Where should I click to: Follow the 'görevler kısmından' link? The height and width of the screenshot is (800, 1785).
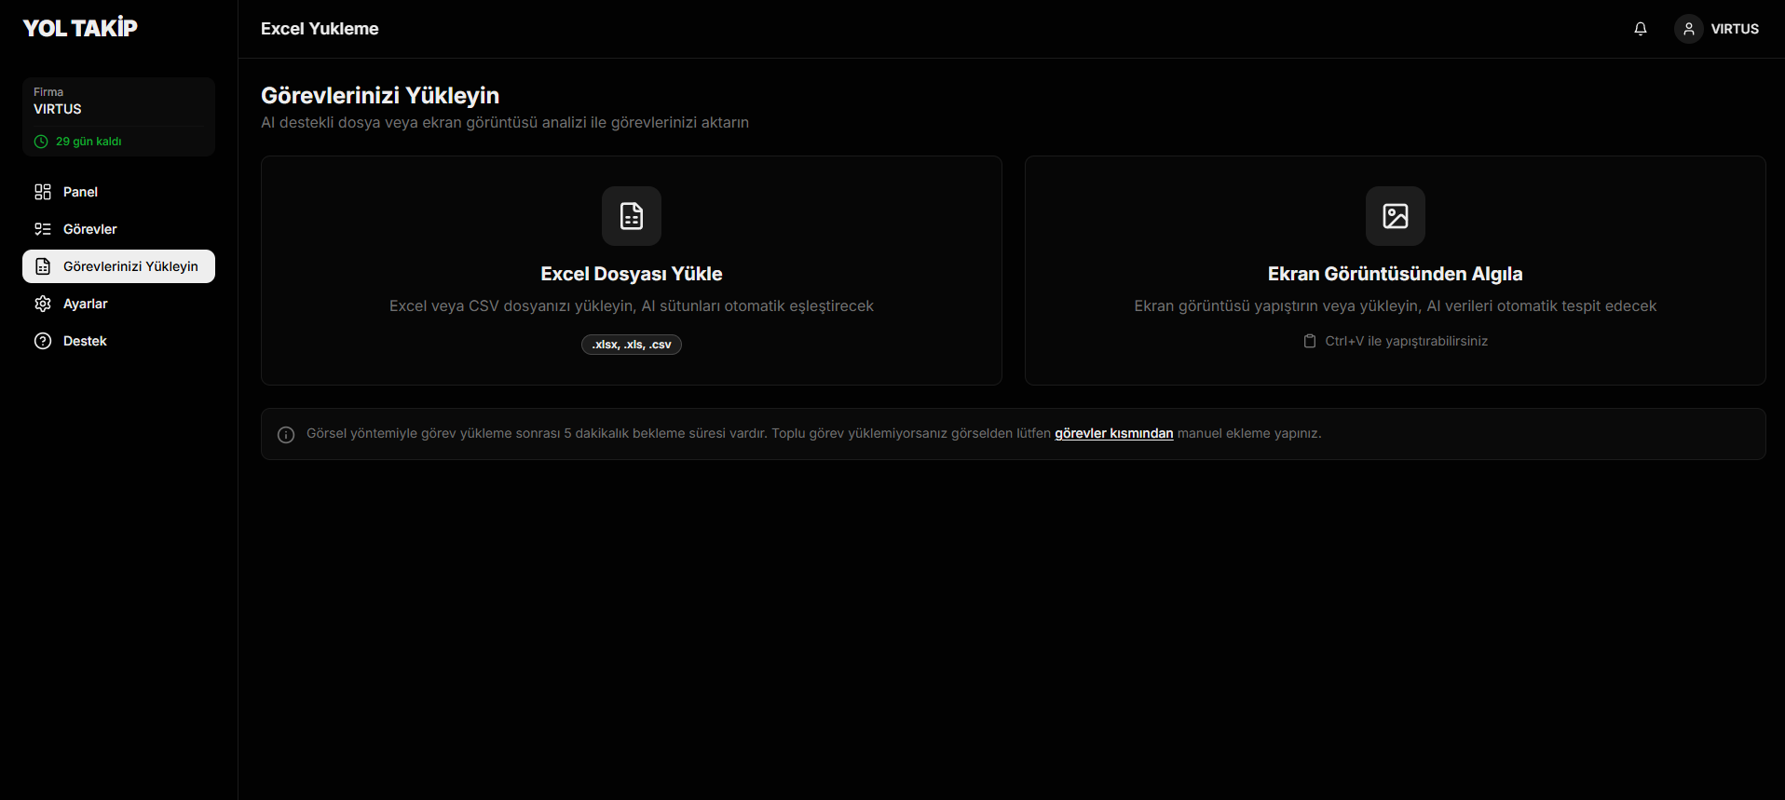click(1113, 433)
